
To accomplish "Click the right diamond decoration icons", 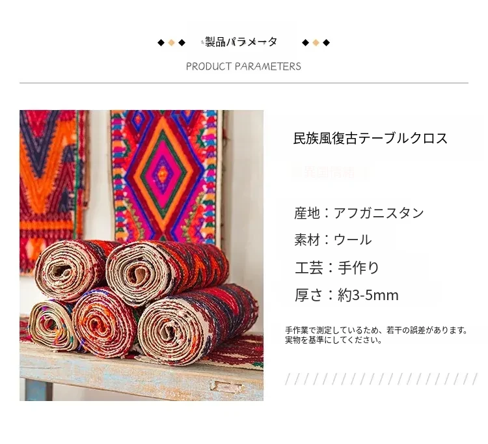I will click(316, 43).
